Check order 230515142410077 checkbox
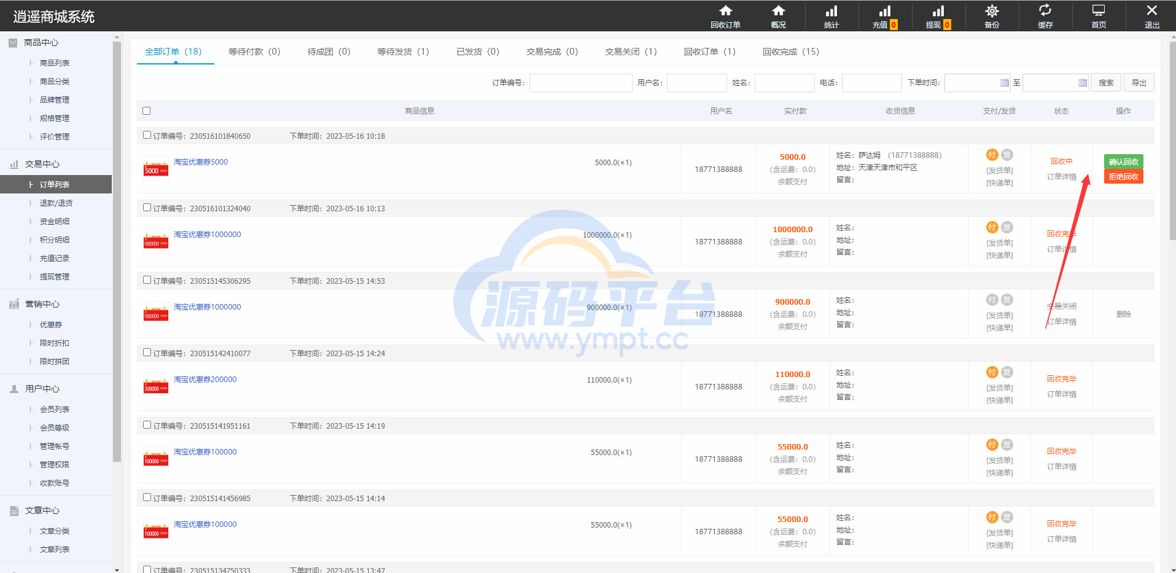 pos(147,353)
